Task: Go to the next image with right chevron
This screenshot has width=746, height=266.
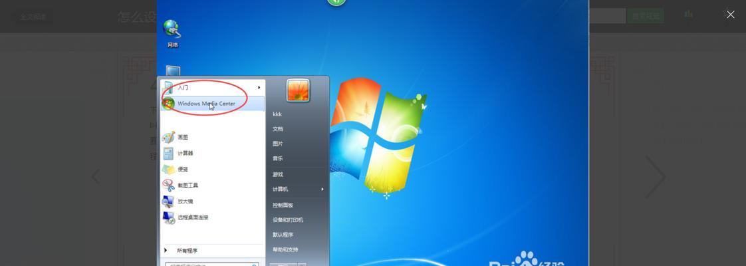Action: click(x=655, y=177)
